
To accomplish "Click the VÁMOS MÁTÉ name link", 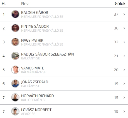I will click(33, 68).
